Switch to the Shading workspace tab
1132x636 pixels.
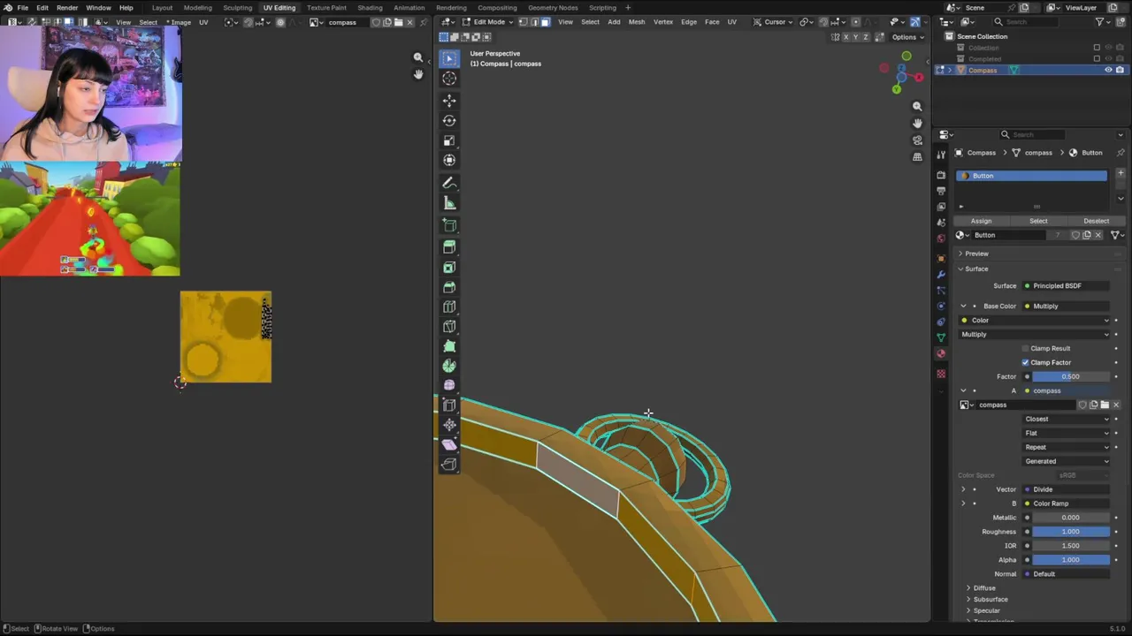(370, 8)
